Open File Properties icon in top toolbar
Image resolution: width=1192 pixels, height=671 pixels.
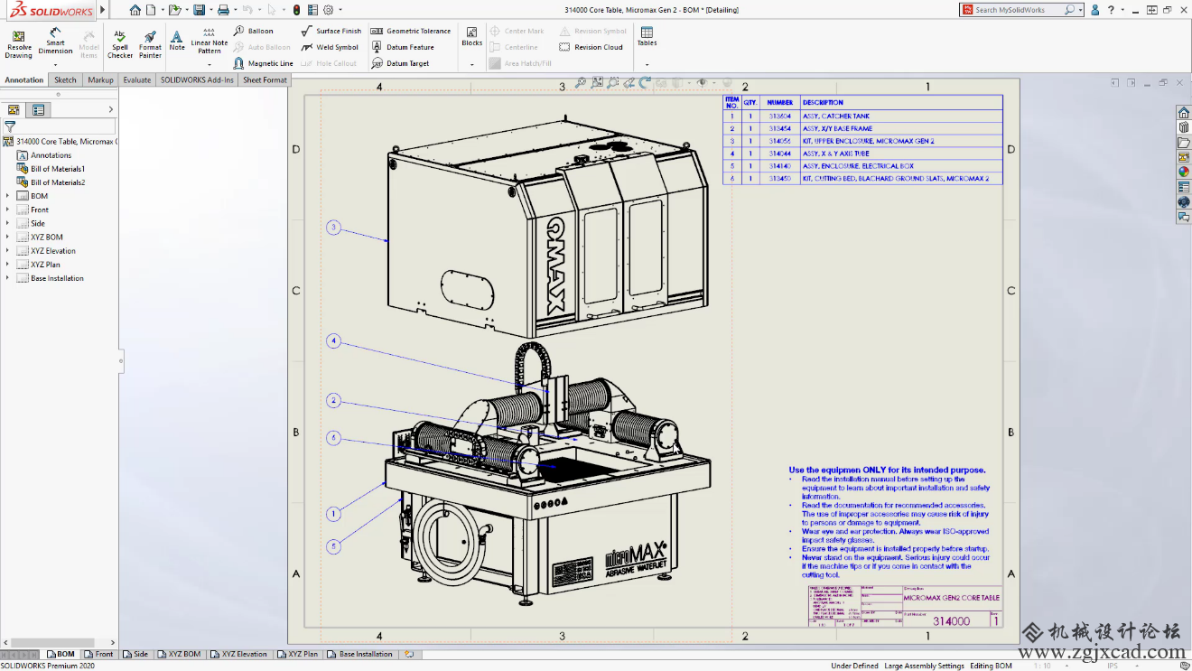(312, 10)
